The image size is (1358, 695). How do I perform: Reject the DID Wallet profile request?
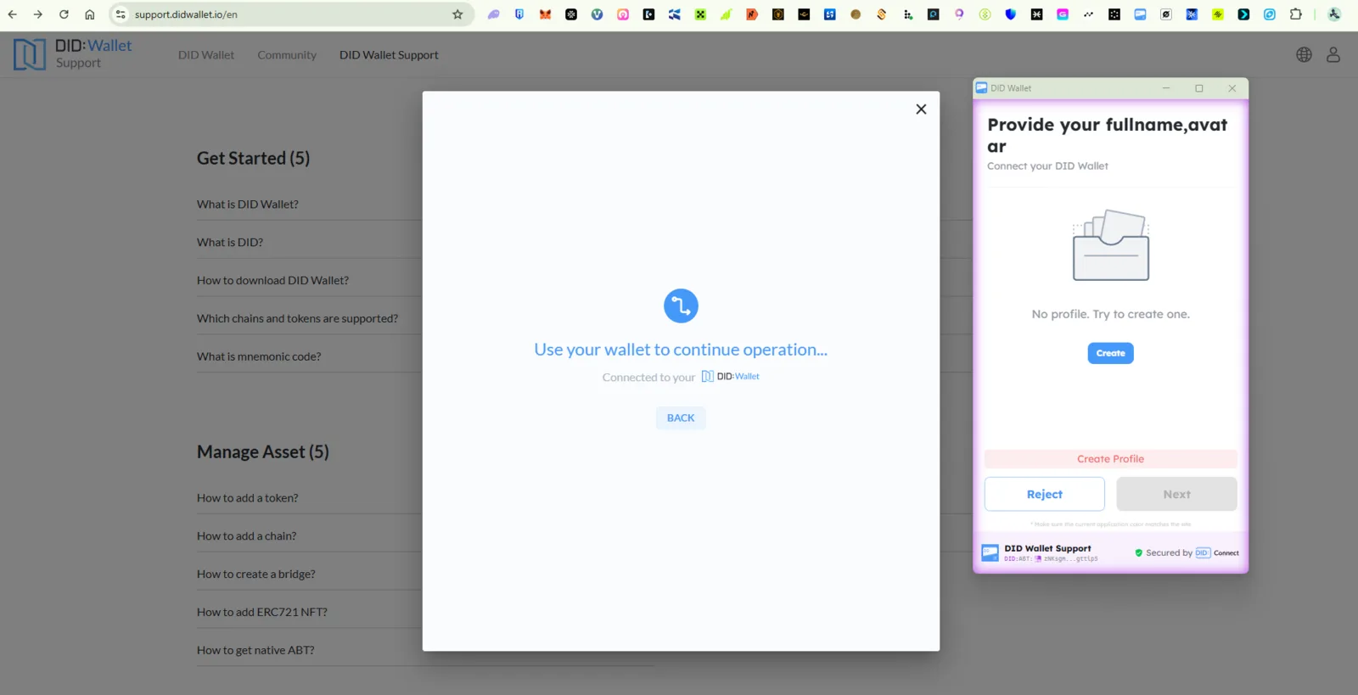click(x=1044, y=494)
